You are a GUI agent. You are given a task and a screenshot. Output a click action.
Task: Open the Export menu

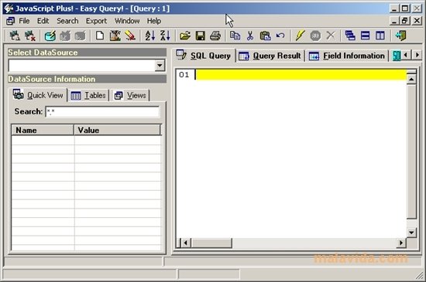(x=96, y=21)
